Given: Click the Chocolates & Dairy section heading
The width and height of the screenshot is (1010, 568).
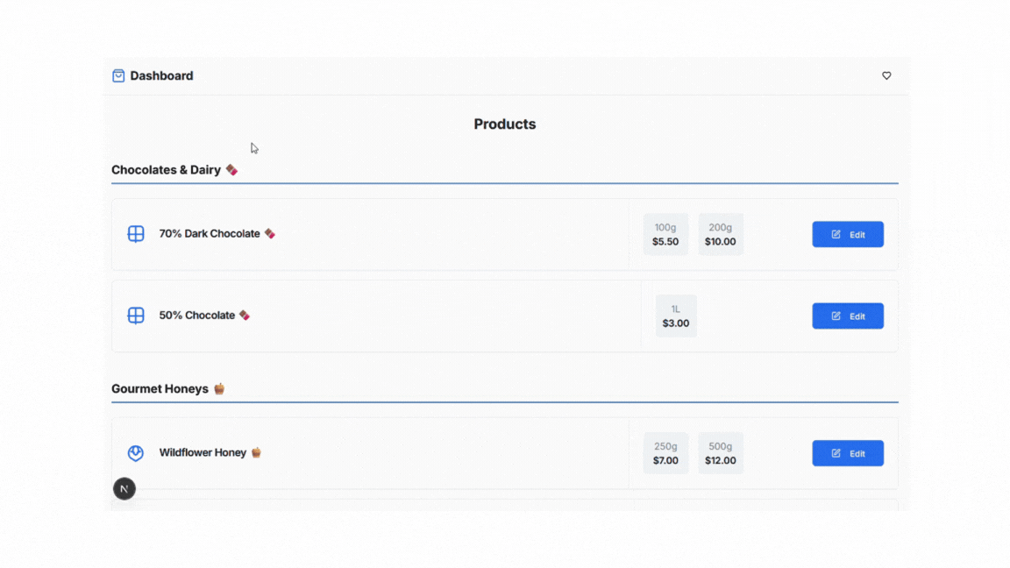Looking at the screenshot, I should click(167, 170).
